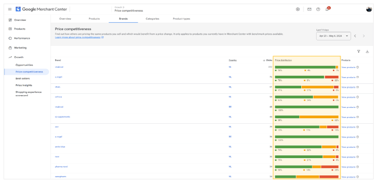This screenshot has height=184, width=376.
Task: Open the sanopharm brand link
Action: point(60,177)
